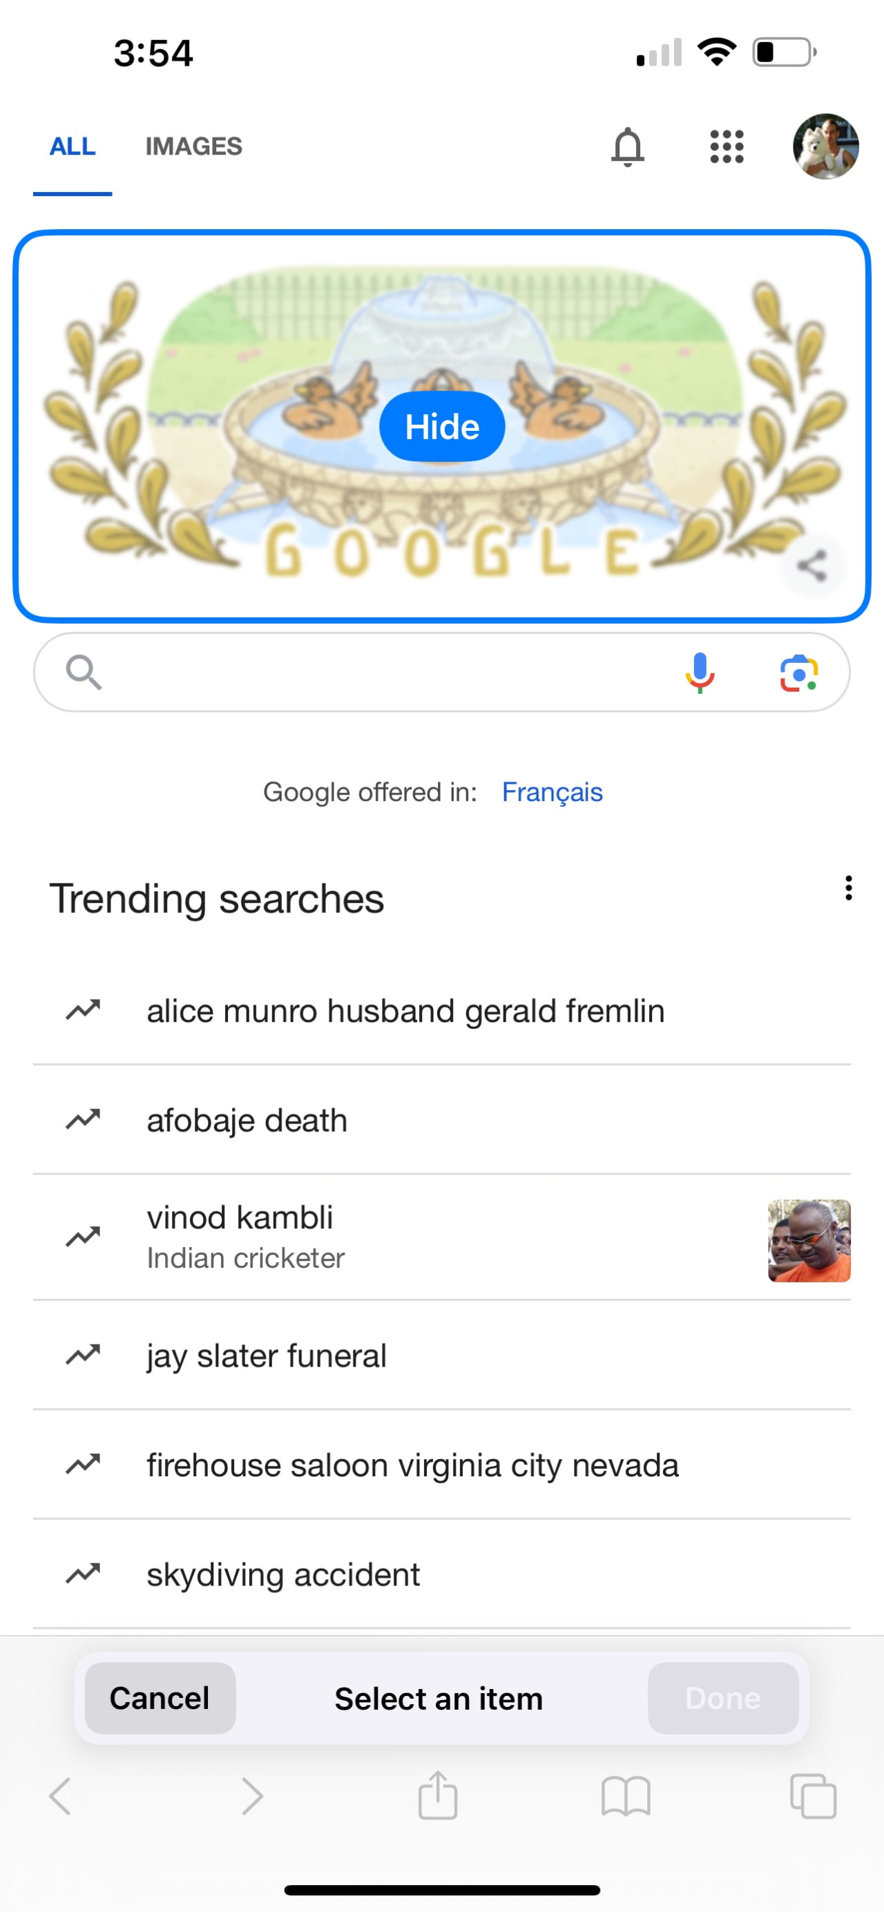The height and width of the screenshot is (1912, 884).
Task: Select trending search "afobaje death"
Action: click(x=247, y=1120)
